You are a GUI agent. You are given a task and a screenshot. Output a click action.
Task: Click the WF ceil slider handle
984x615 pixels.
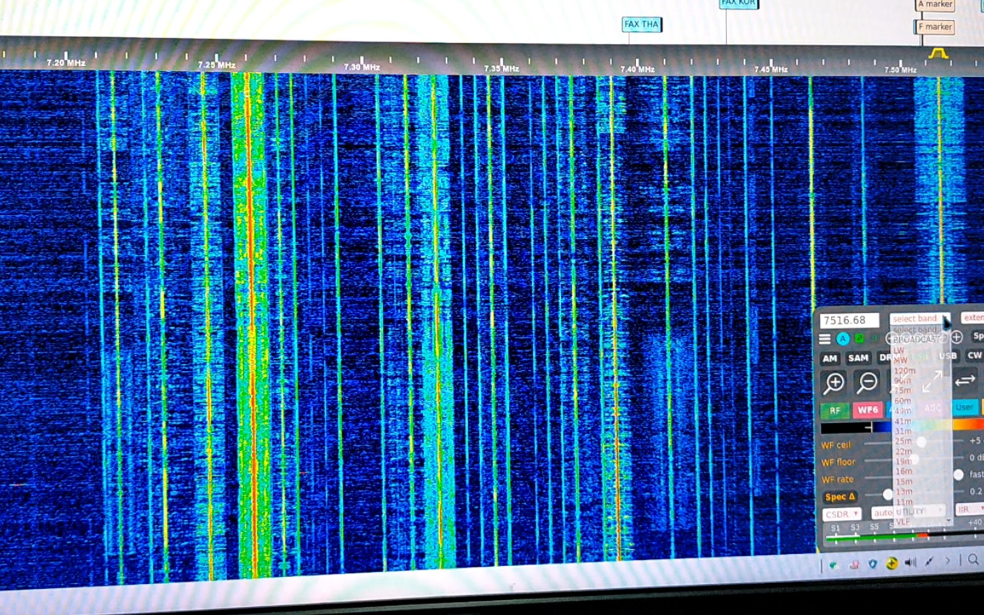coord(921,442)
